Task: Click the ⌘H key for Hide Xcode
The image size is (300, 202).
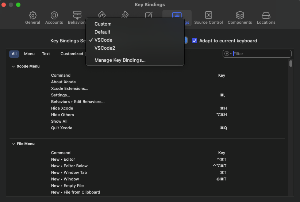Action: [x=223, y=108]
